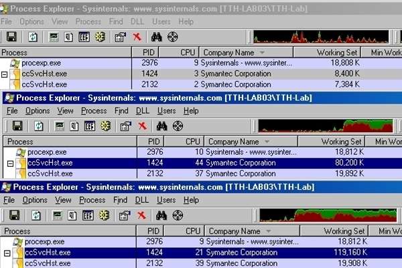The height and width of the screenshot is (268, 402).
Task: Collapse ccSvcHst.exe 1424 tree in middle window
Action: [x=10, y=163]
